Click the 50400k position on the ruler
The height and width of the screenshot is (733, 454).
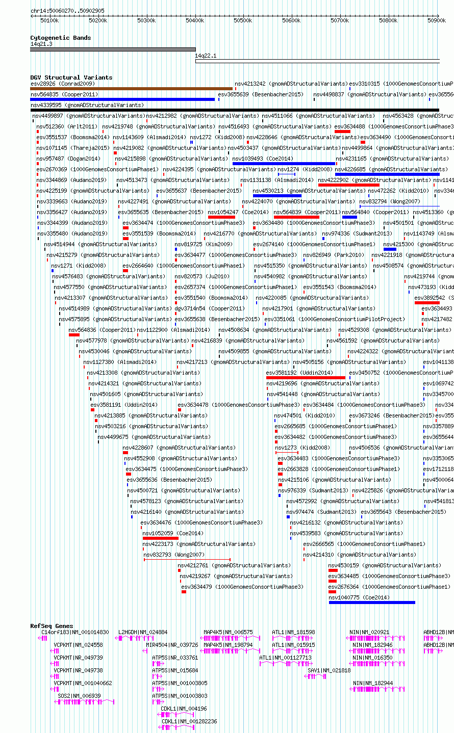[x=195, y=20]
